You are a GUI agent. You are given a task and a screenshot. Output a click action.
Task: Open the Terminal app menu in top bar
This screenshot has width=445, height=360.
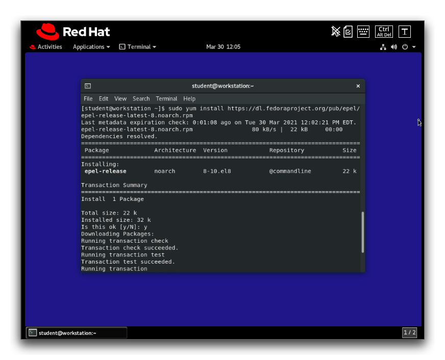138,47
